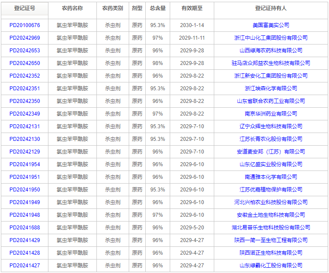Viewport: 329px width, 273px height.
Task: Click 氯虫苯甲酰胺 in PD20241950 row
Action: pos(72,190)
